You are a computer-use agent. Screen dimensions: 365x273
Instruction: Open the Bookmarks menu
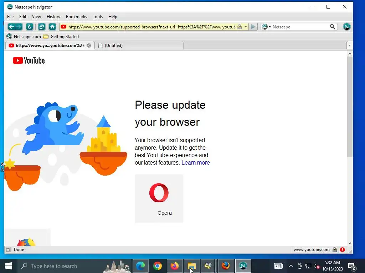(76, 17)
